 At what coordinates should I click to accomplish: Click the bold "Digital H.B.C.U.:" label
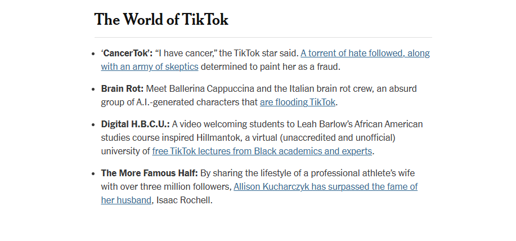pyautogui.click(x=135, y=124)
